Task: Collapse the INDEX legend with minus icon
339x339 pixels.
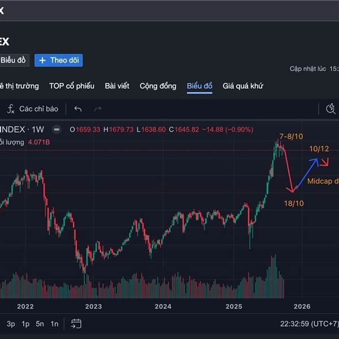Action: [56, 129]
